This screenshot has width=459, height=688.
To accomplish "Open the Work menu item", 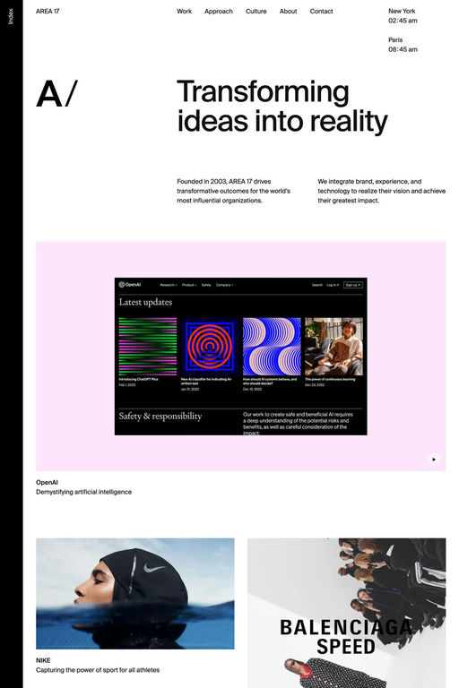I will coord(184,11).
